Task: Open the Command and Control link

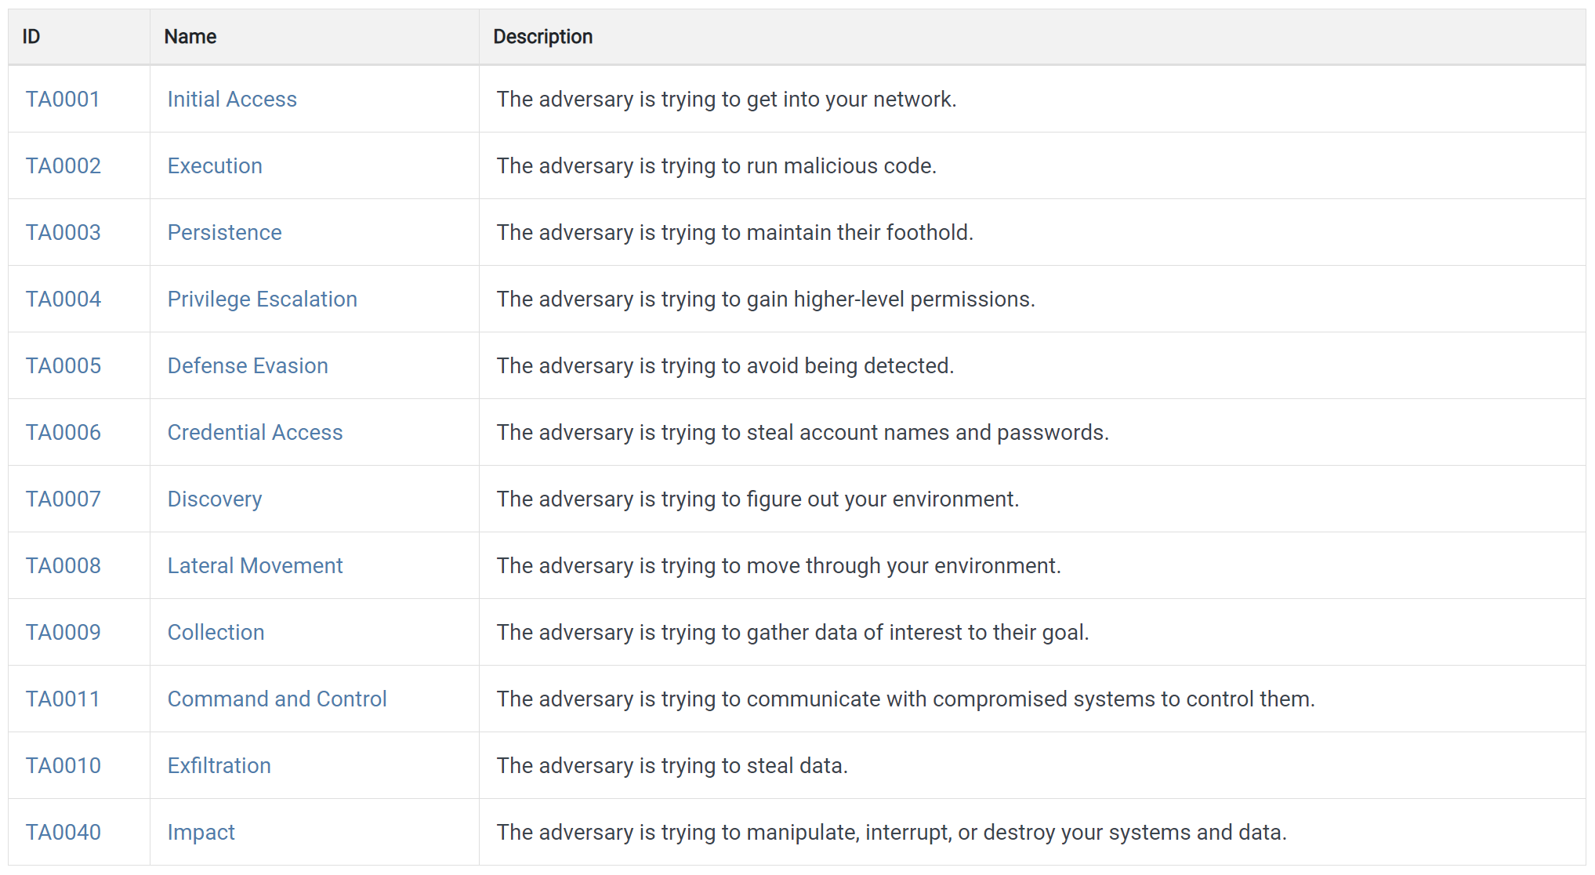Action: coord(277,699)
